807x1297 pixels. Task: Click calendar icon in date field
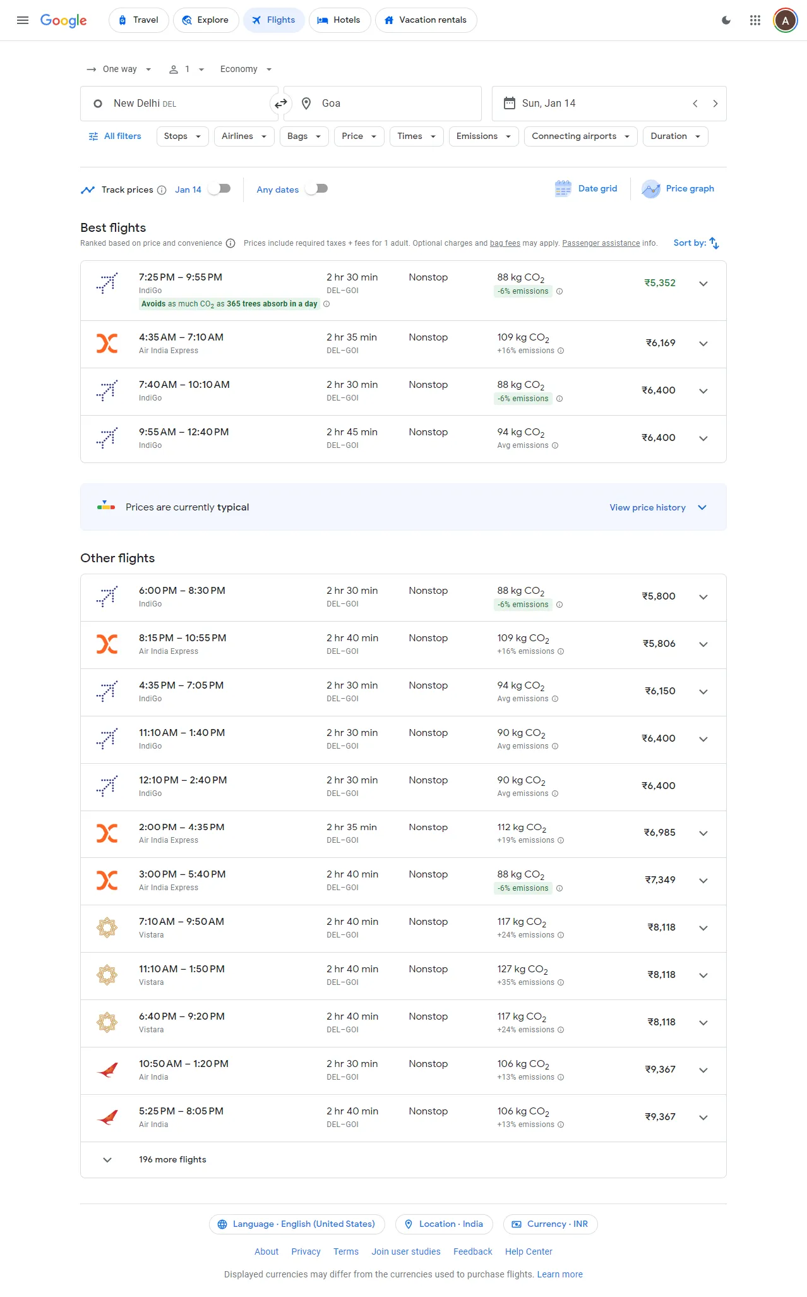tap(509, 103)
